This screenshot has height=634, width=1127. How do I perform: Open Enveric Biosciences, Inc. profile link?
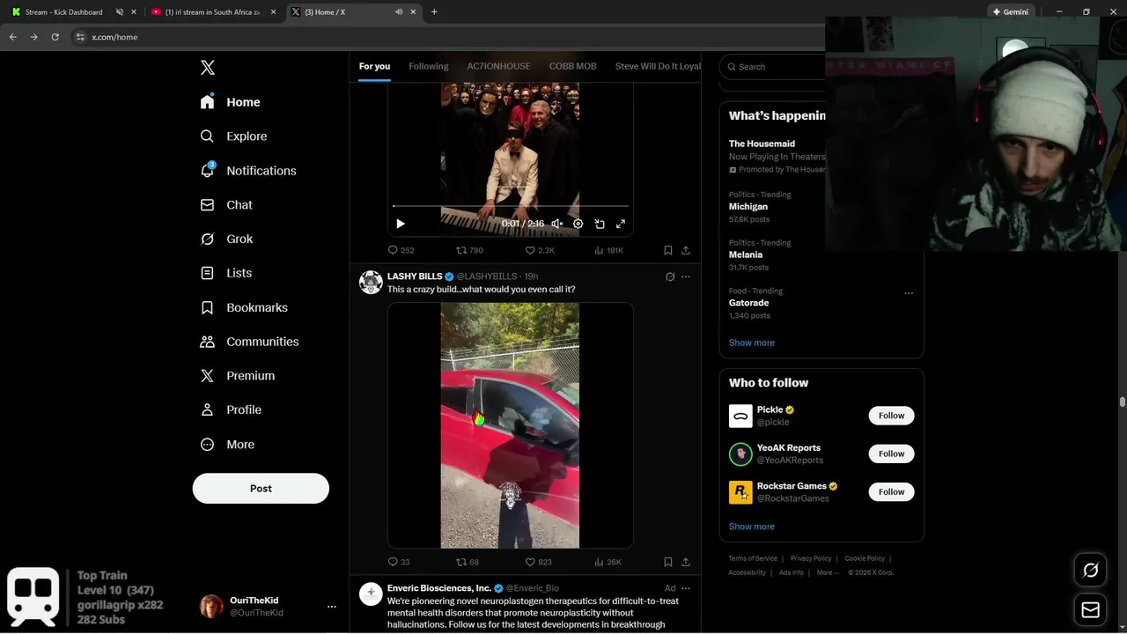click(439, 588)
